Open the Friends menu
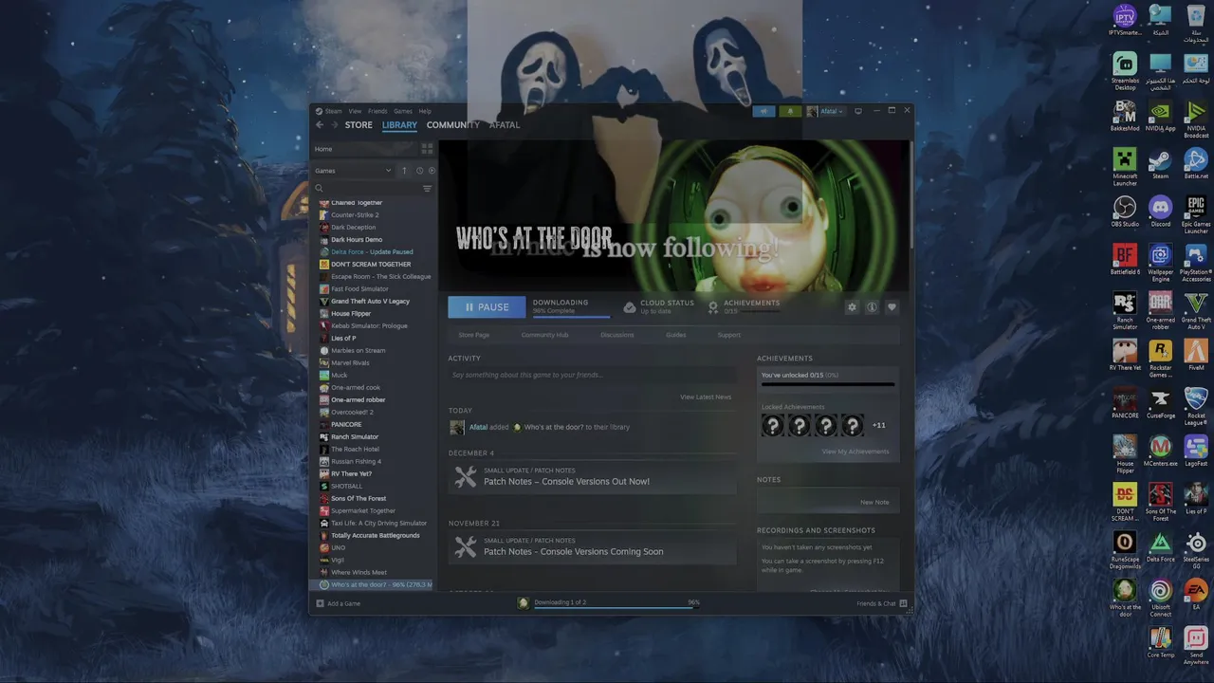 (x=377, y=111)
